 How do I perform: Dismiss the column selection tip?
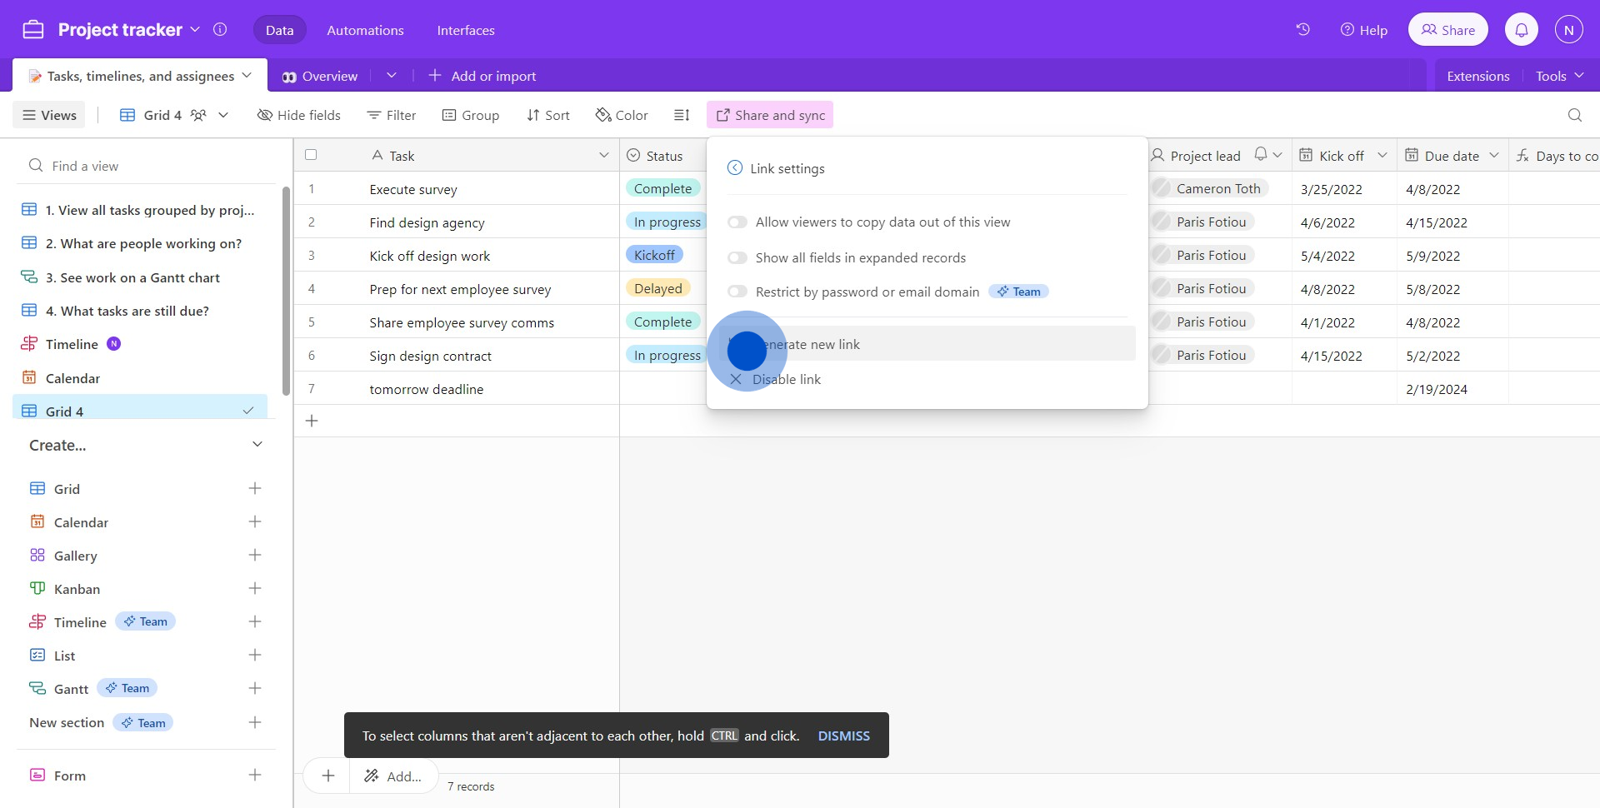(x=843, y=736)
